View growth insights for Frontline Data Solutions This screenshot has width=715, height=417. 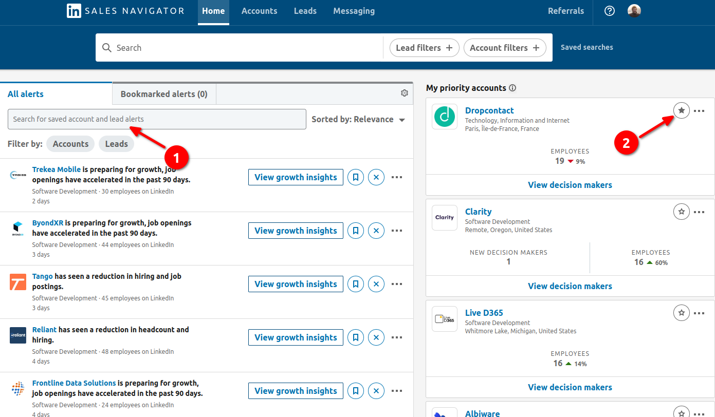pyautogui.click(x=296, y=391)
